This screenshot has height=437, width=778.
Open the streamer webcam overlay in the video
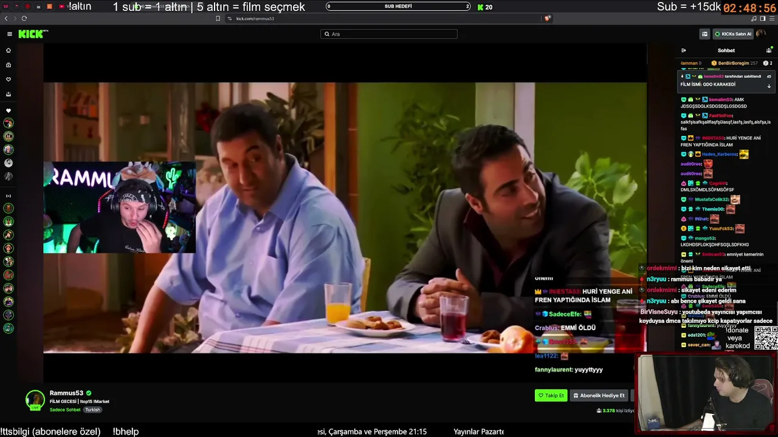point(119,207)
